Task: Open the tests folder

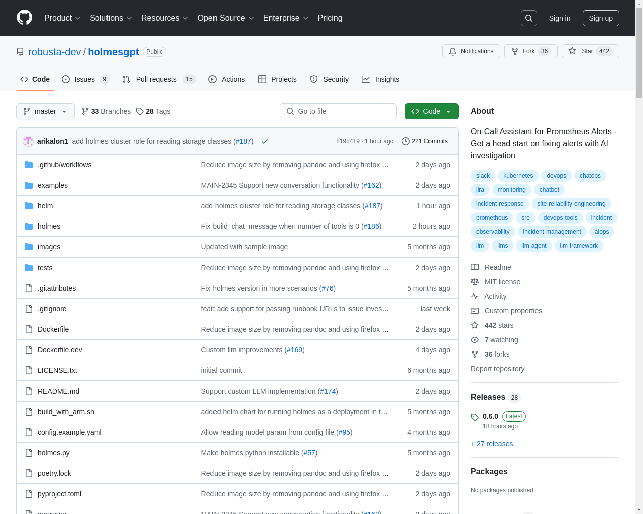Action: 45,268
